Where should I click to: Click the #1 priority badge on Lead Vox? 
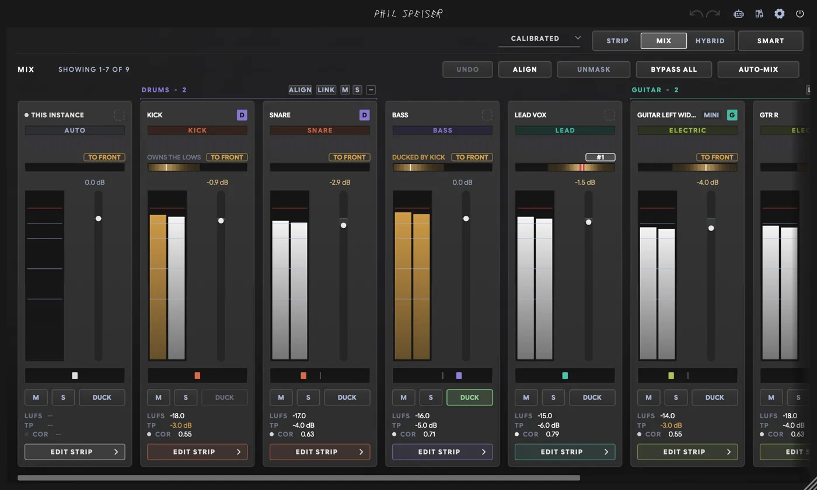pos(600,157)
